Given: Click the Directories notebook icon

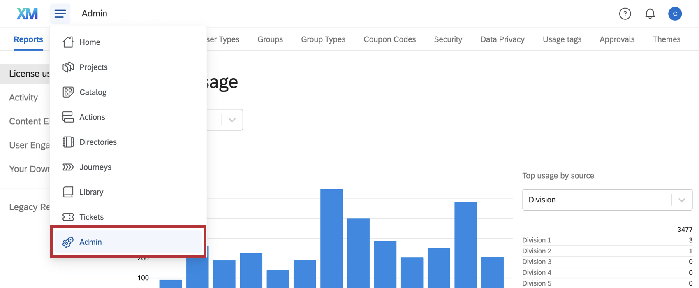Looking at the screenshot, I should click(68, 142).
